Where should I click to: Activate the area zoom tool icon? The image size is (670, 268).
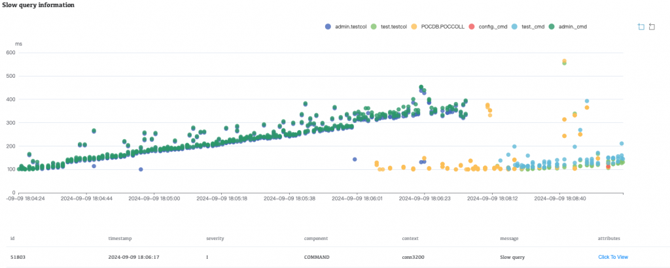[641, 27]
